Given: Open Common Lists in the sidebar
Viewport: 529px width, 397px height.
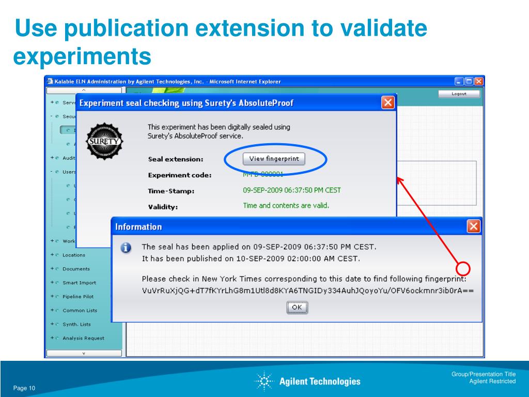Looking at the screenshot, I should point(80,311).
